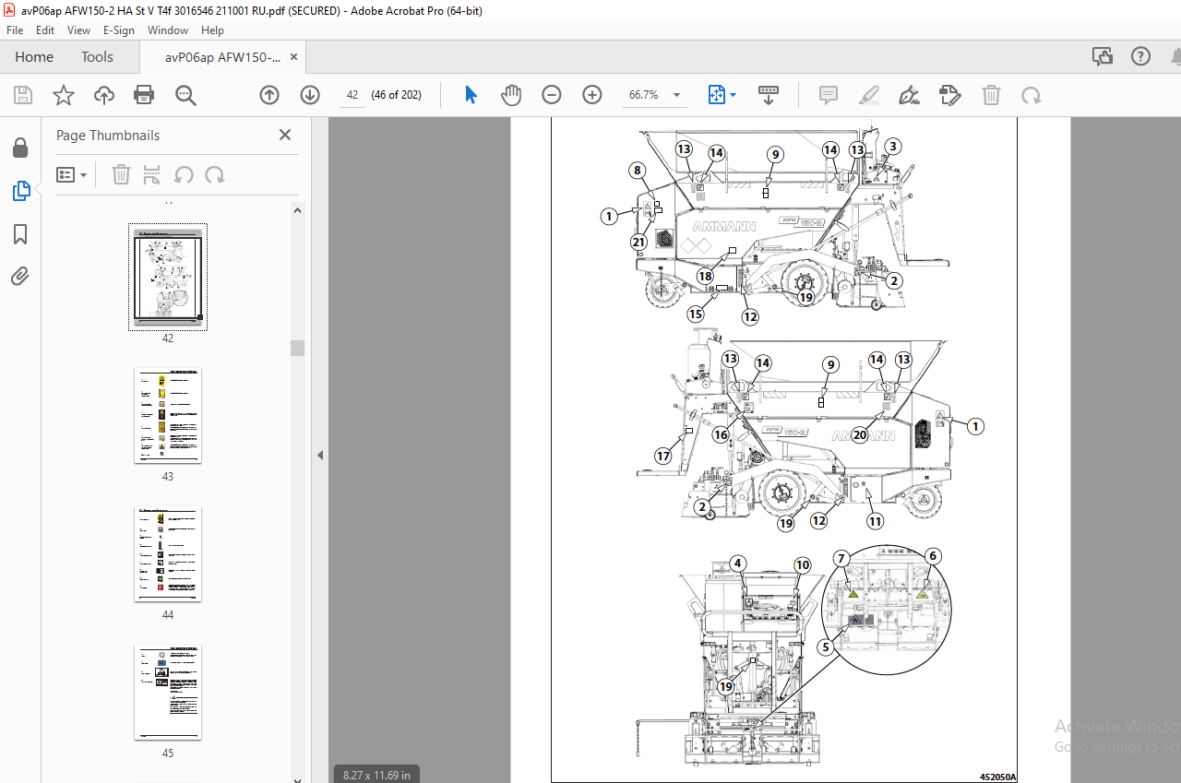
Task: Click thumbnails scrollbar up arrow
Action: click(x=297, y=210)
